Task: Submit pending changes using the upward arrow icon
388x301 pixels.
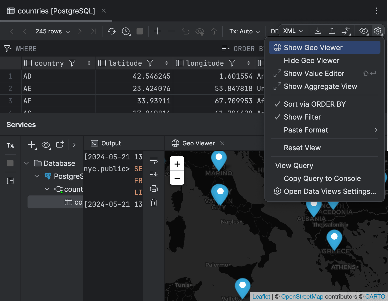Action: [x=214, y=31]
